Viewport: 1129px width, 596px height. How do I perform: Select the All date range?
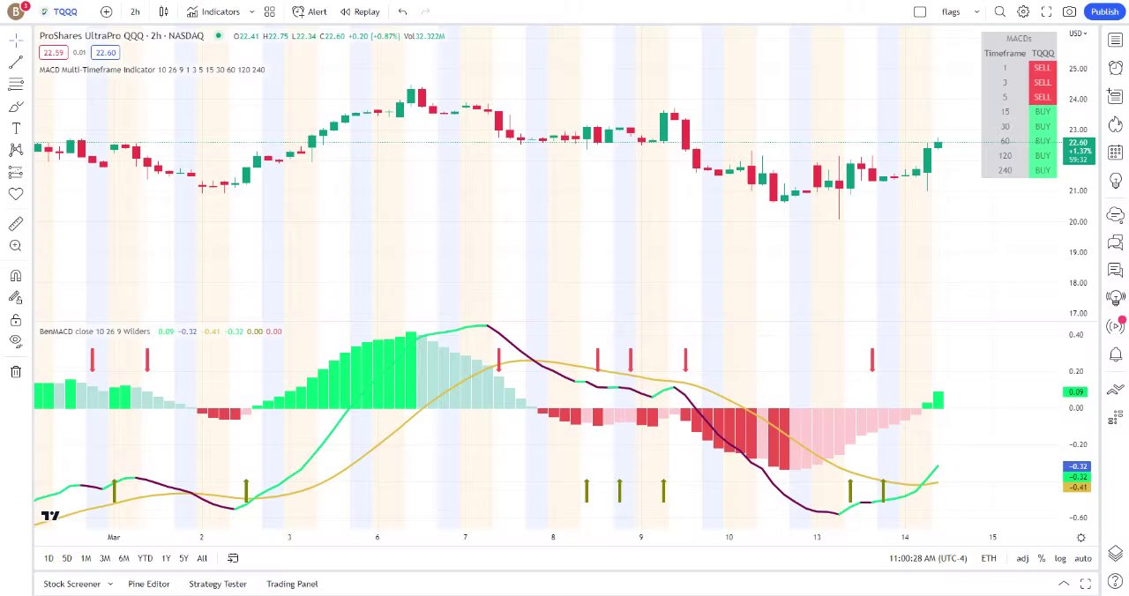click(x=202, y=558)
